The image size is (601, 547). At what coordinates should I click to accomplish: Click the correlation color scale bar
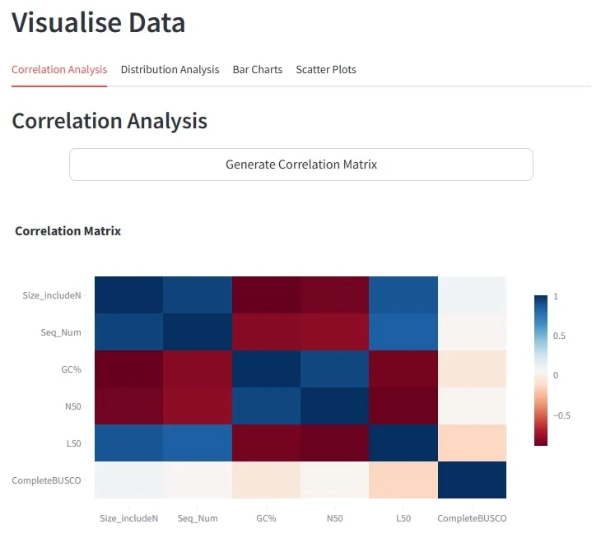tap(540, 370)
